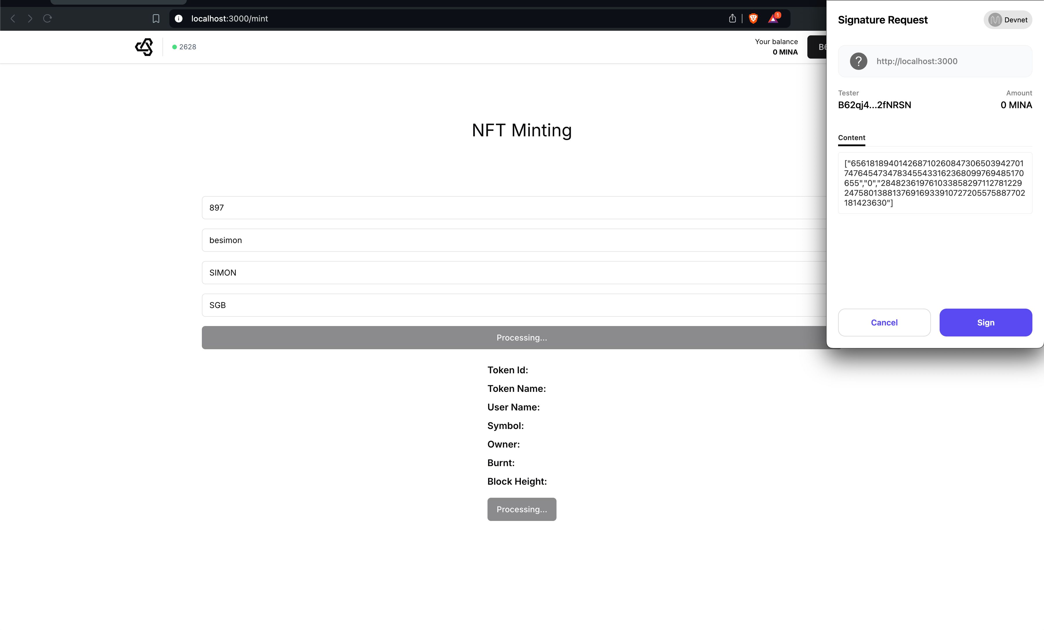Viewport: 1044px width, 630px height.
Task: Click the account address B62qj4...2fNRSN
Action: (x=874, y=105)
